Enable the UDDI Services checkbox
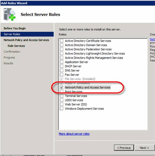This screenshot has height=156, width=155. click(x=61, y=100)
